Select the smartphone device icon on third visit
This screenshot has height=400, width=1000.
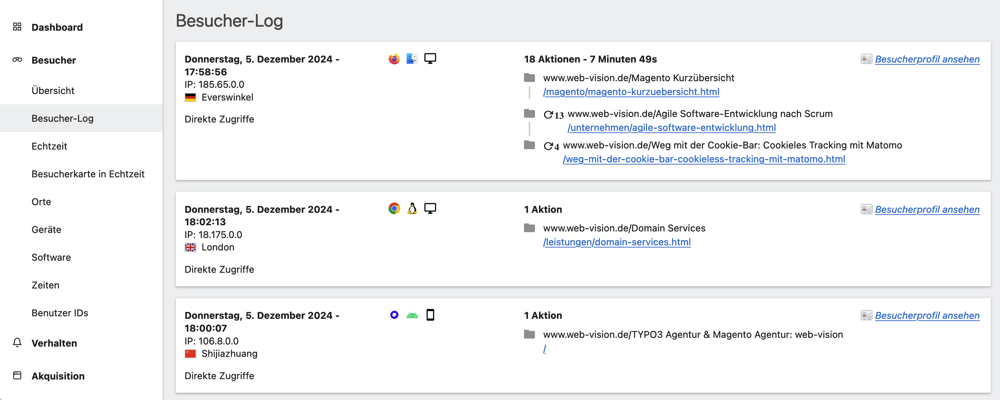[431, 315]
